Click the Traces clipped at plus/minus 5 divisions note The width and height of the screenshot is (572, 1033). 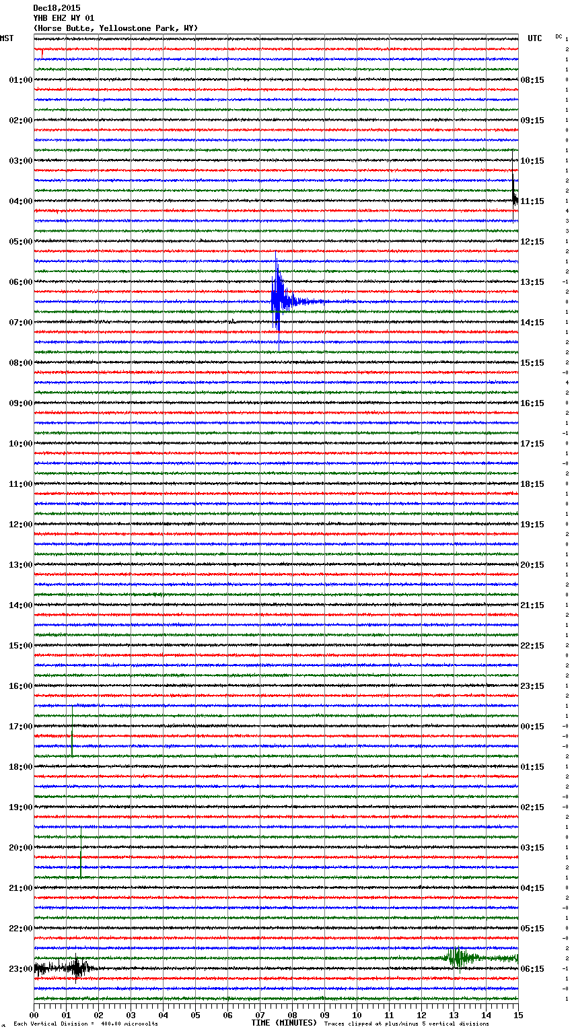pyautogui.click(x=407, y=1024)
